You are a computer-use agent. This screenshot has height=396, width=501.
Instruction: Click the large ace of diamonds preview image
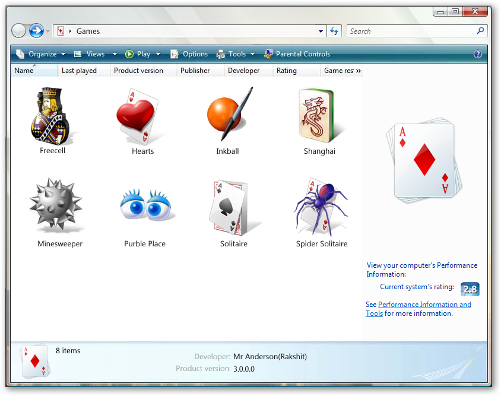coord(424,160)
